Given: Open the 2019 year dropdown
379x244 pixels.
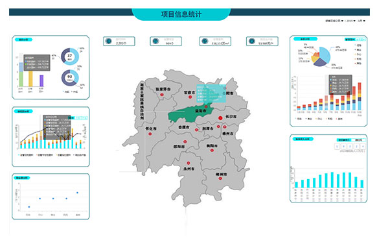Looking at the screenshot, I should click(351, 21).
